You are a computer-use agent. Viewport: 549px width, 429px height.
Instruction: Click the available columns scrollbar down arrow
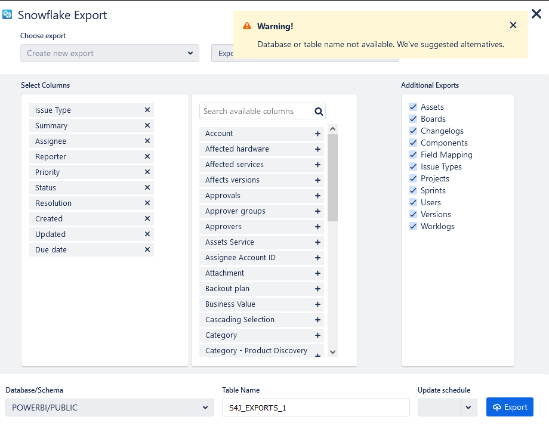click(333, 352)
